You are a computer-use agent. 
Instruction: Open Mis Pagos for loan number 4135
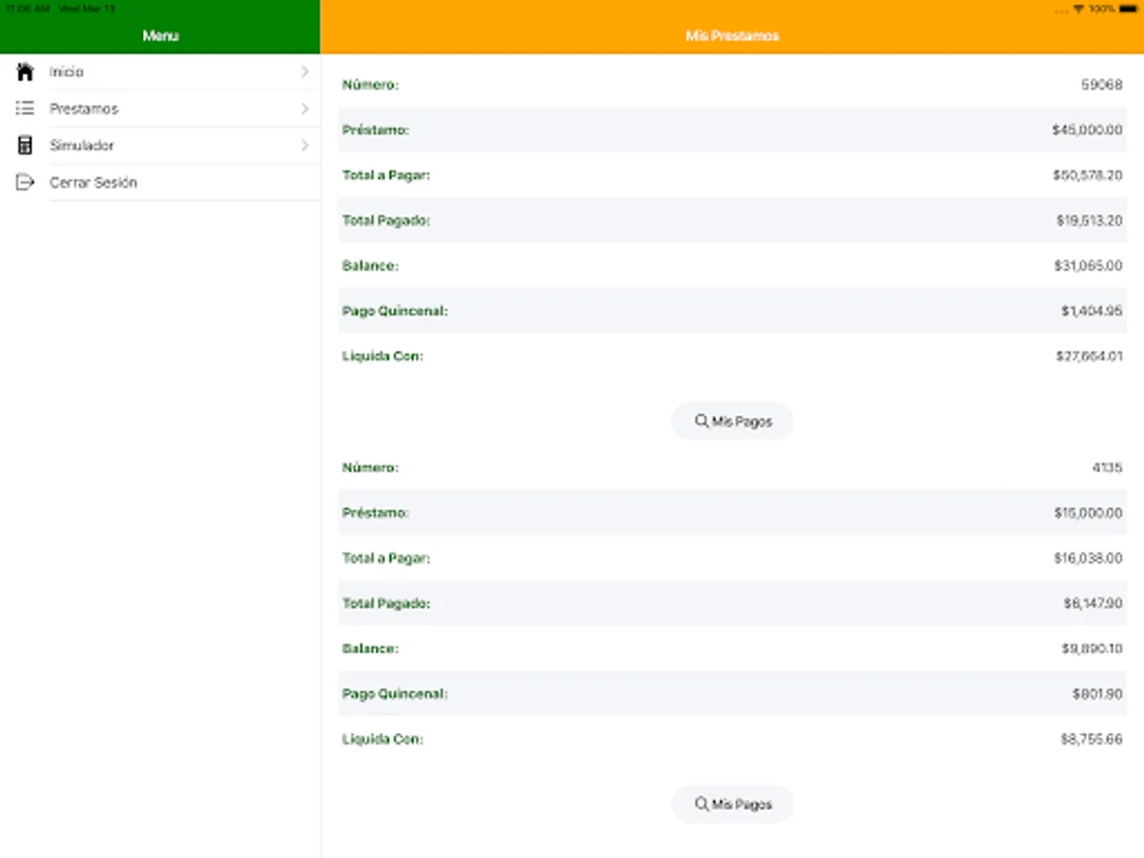coord(732,804)
